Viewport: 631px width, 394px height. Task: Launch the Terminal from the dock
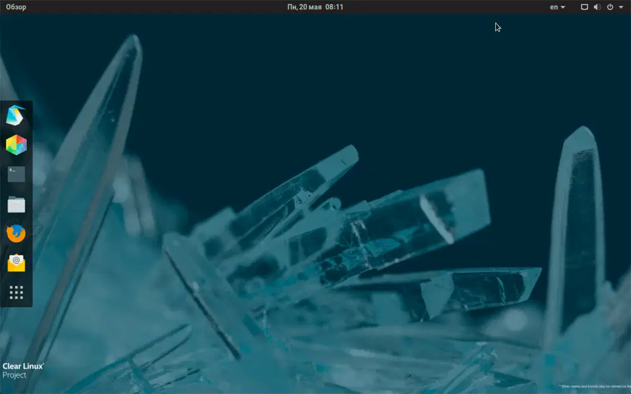16,174
